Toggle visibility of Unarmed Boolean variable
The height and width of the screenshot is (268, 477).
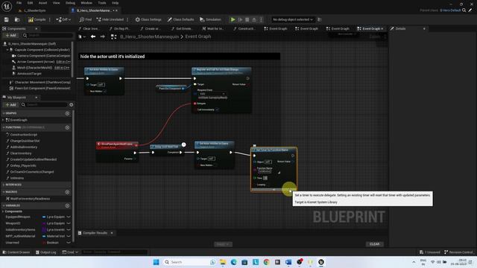coord(69,243)
